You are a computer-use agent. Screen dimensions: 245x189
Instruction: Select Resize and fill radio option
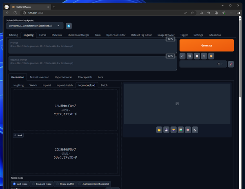[x=65, y=184]
